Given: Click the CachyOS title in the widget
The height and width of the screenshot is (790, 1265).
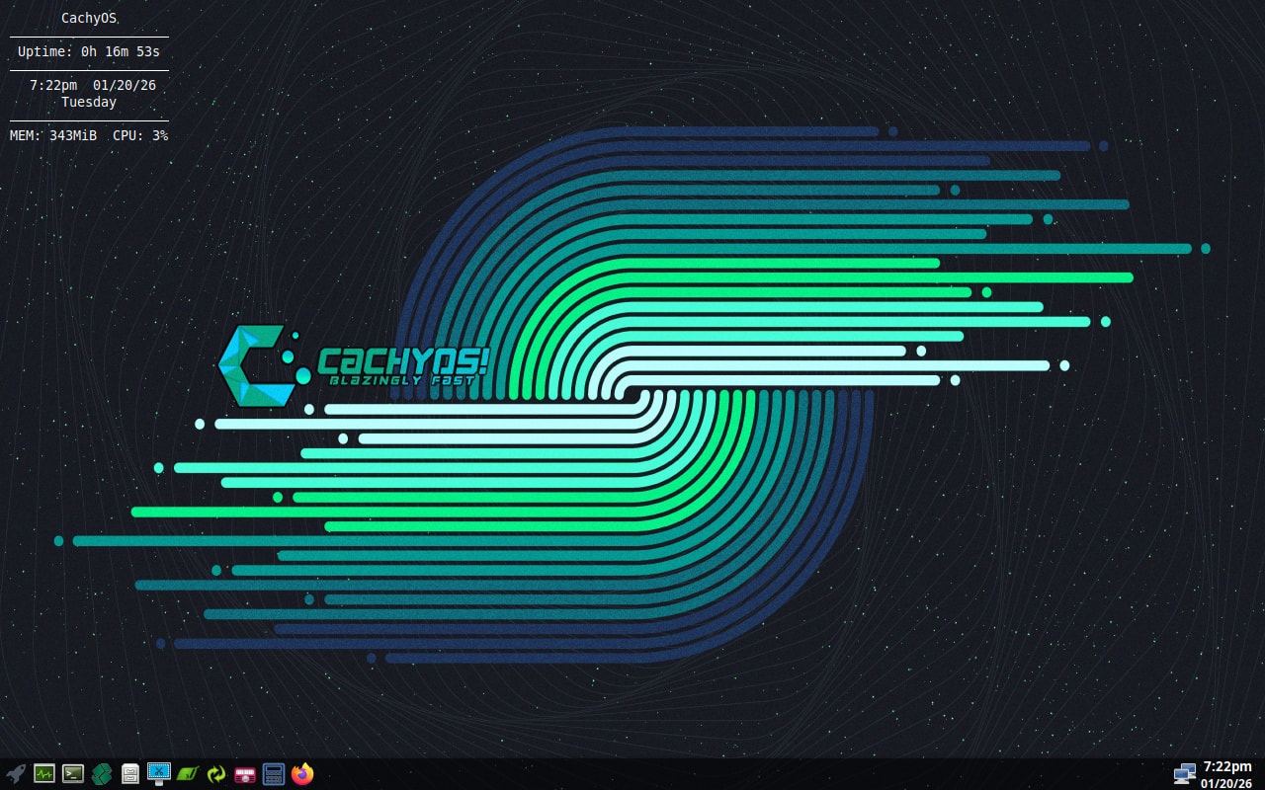Looking at the screenshot, I should (x=89, y=18).
